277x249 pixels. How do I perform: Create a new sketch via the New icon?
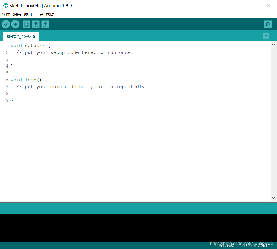tap(26, 24)
